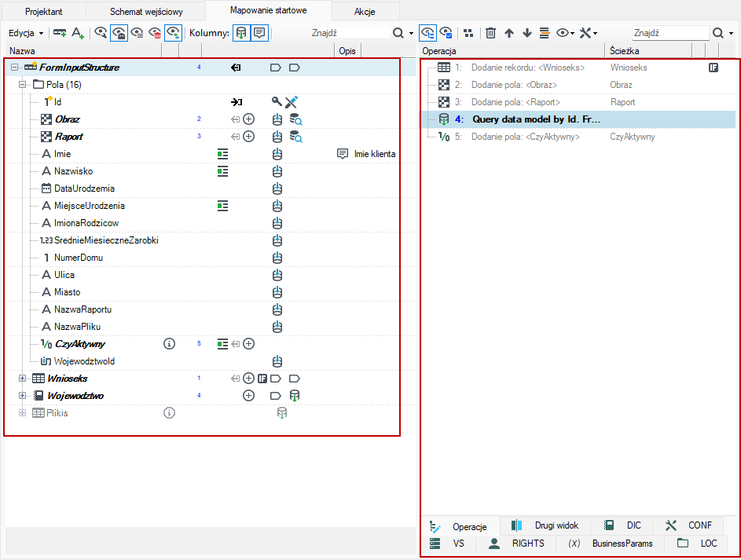Open the Edycja dropdown menu
This screenshot has width=741, height=560.
click(x=26, y=33)
